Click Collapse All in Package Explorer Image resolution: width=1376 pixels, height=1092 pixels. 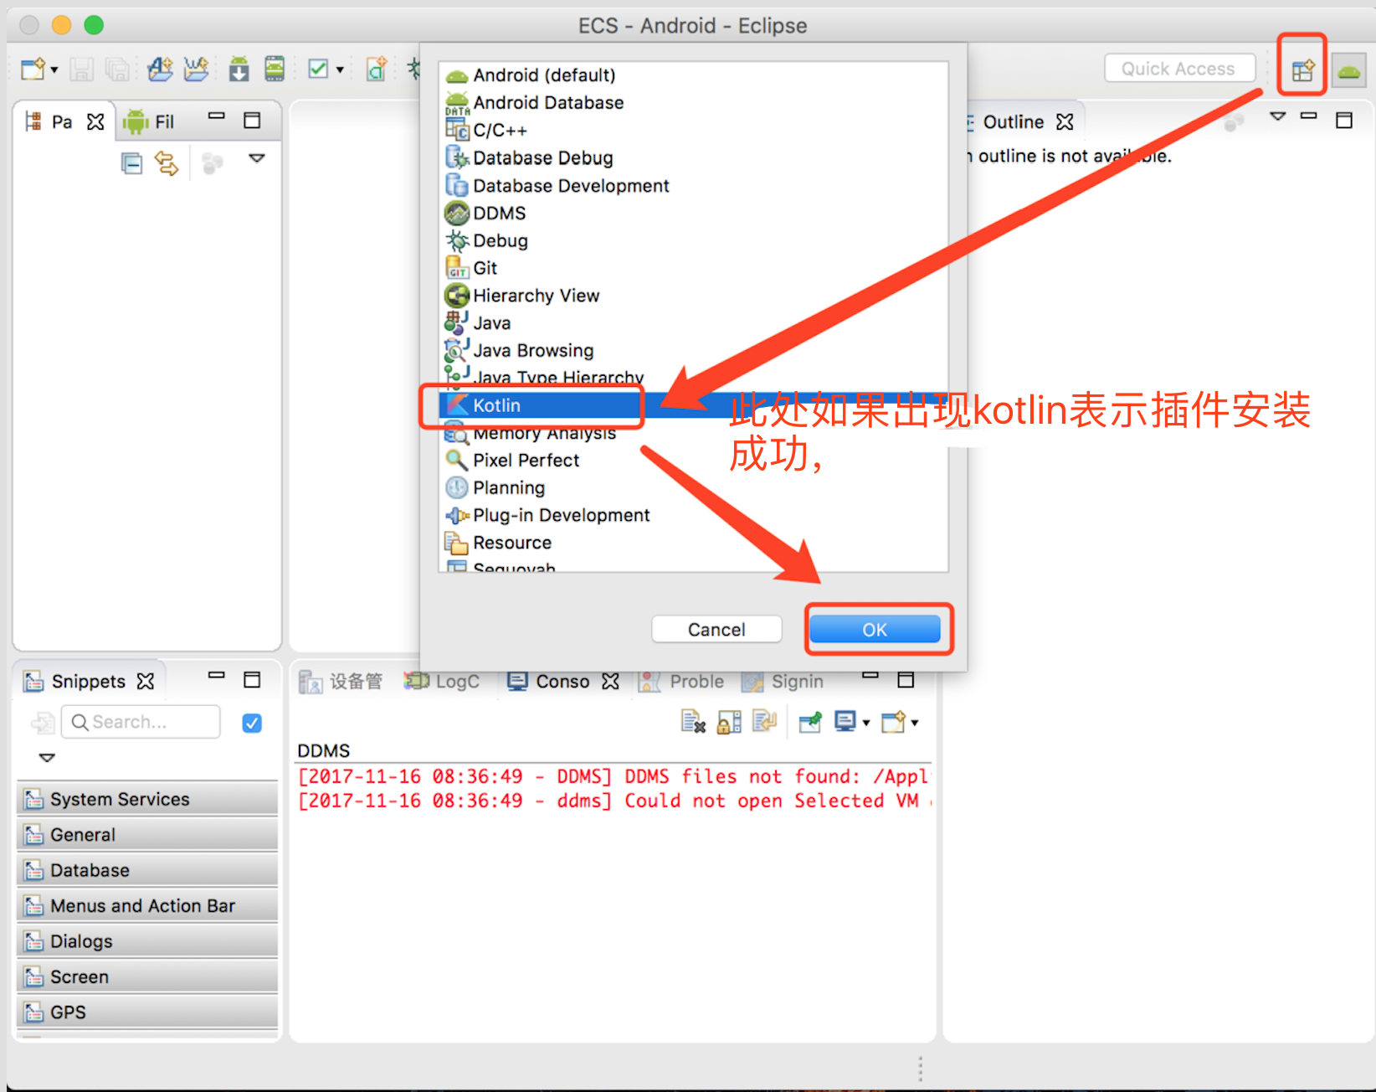pyautogui.click(x=131, y=162)
